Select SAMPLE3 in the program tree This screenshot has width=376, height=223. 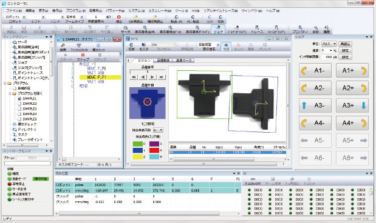pos(29,109)
